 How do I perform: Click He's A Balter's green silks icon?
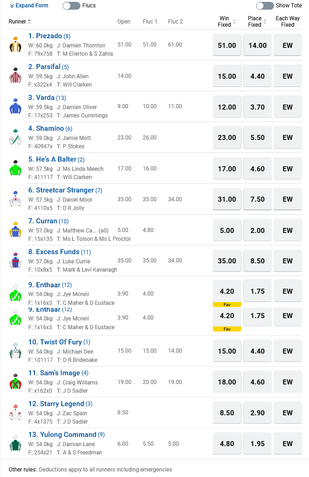(x=15, y=168)
